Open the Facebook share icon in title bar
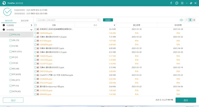The height and width of the screenshot is (107, 199). (x=171, y=3)
